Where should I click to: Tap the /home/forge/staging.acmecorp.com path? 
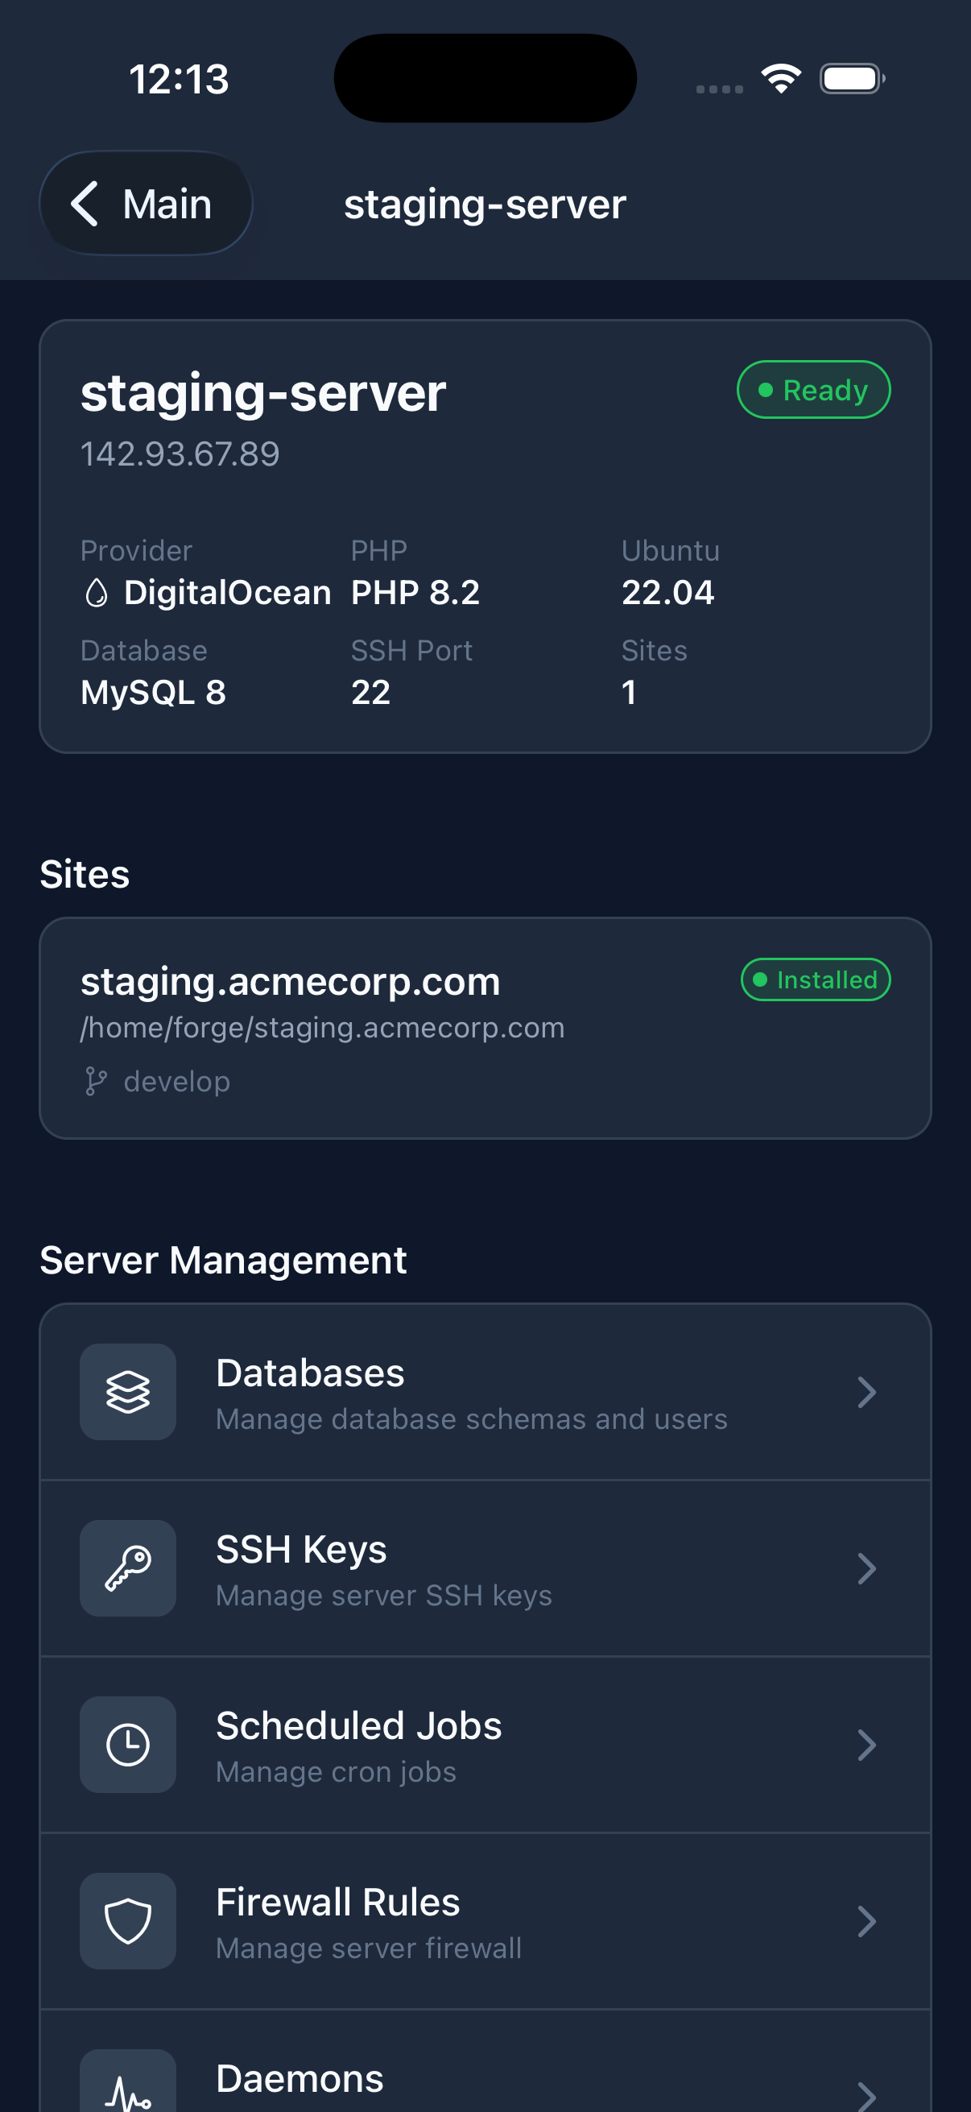323,1028
